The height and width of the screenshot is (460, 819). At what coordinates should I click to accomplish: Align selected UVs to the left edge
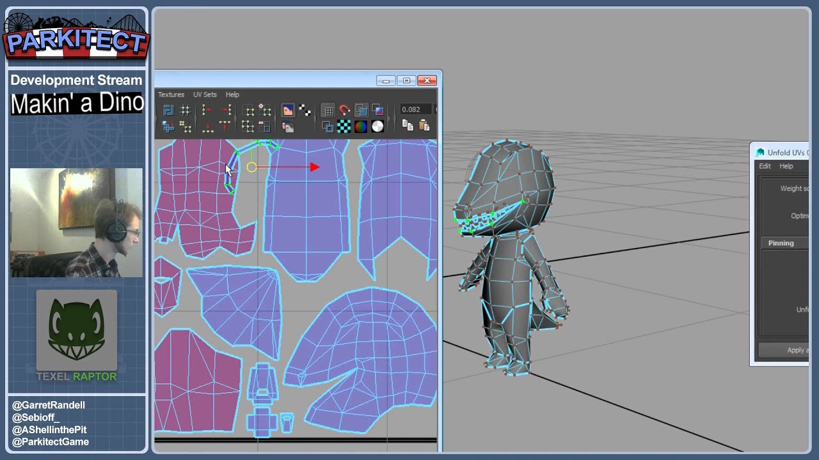[x=207, y=111]
